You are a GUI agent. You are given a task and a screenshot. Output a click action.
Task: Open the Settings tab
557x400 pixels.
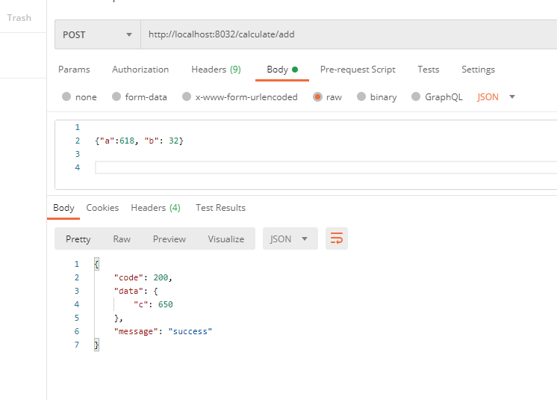pos(478,70)
